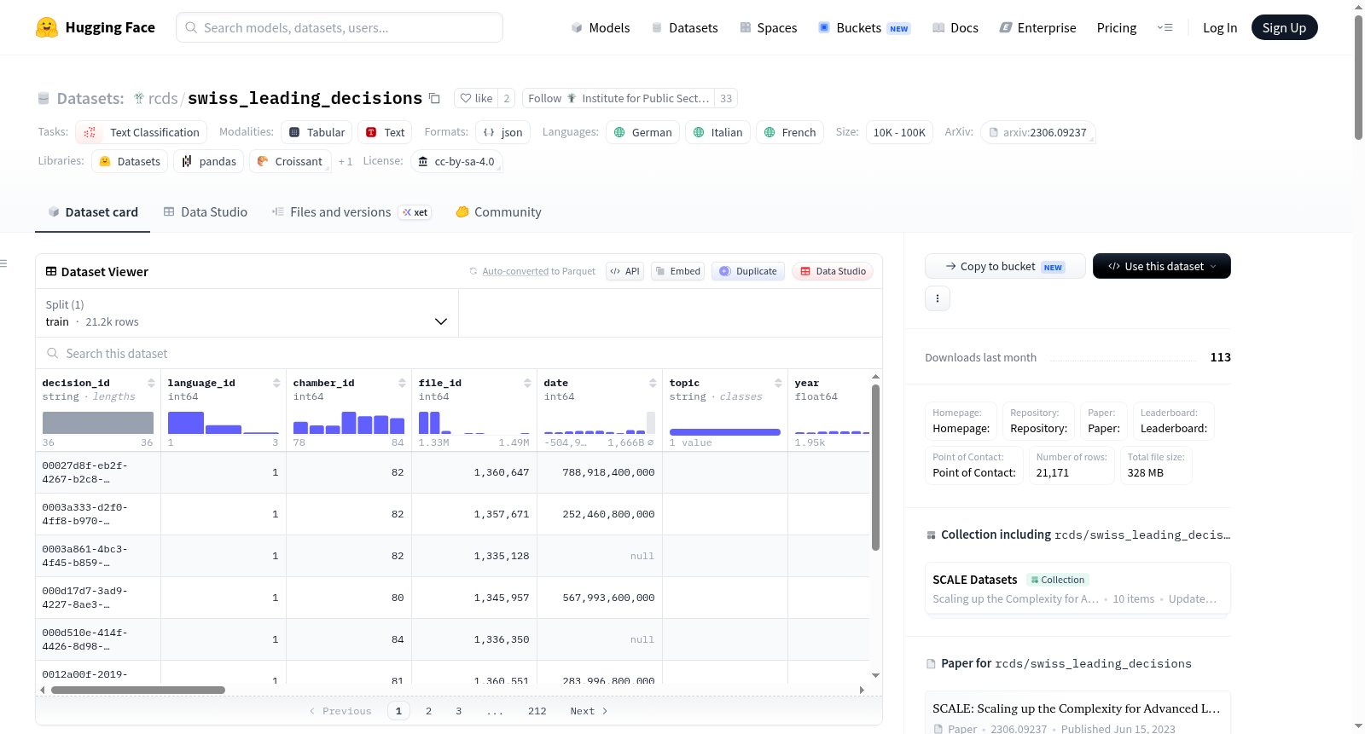Copy the dataset name with the copy icon
Screen dimensions: 1365x734
(x=434, y=98)
